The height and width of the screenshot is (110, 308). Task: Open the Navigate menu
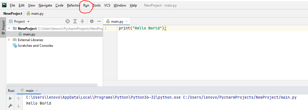click(x=45, y=5)
